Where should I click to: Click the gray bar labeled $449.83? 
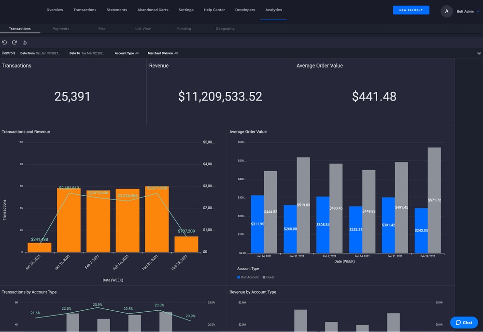click(x=369, y=212)
